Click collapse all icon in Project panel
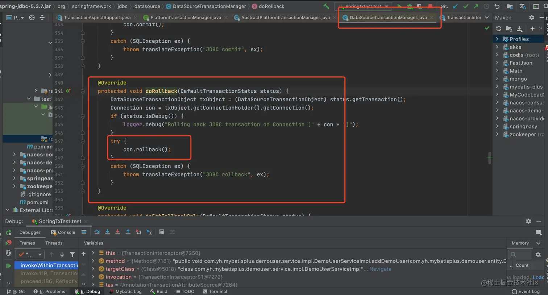This screenshot has width=548, height=295. point(42,17)
